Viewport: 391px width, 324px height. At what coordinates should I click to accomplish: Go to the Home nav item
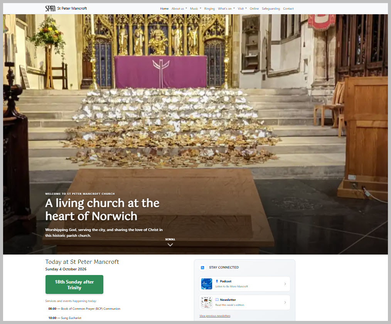164,8
